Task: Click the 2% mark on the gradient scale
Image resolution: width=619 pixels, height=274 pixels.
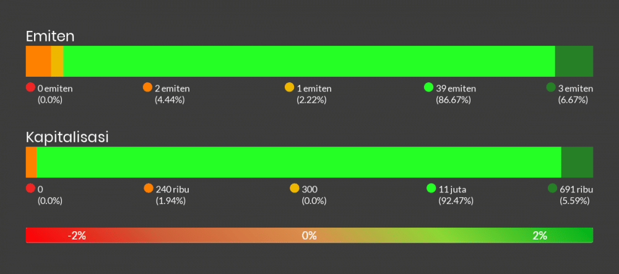Action: [x=540, y=235]
